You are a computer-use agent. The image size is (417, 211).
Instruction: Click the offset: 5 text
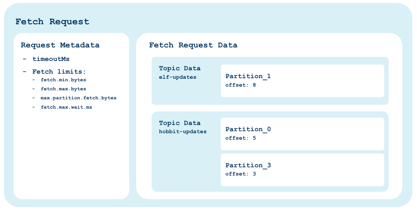pos(240,138)
